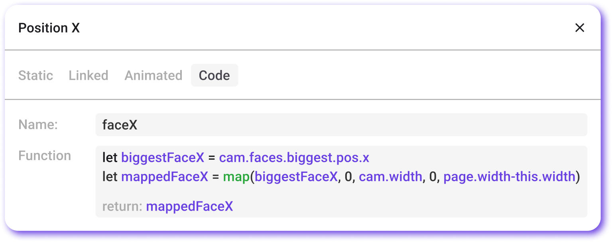The image size is (612, 242).
Task: Click the Name label
Action: [x=38, y=124]
